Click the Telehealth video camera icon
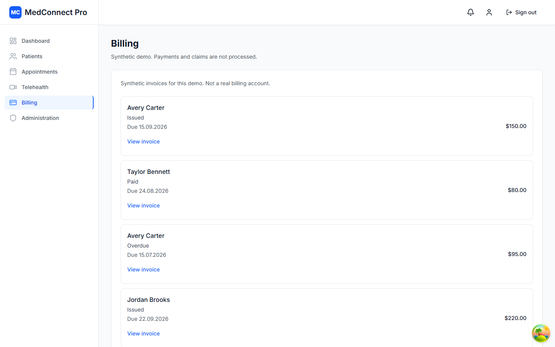This screenshot has height=347, width=555. point(13,87)
